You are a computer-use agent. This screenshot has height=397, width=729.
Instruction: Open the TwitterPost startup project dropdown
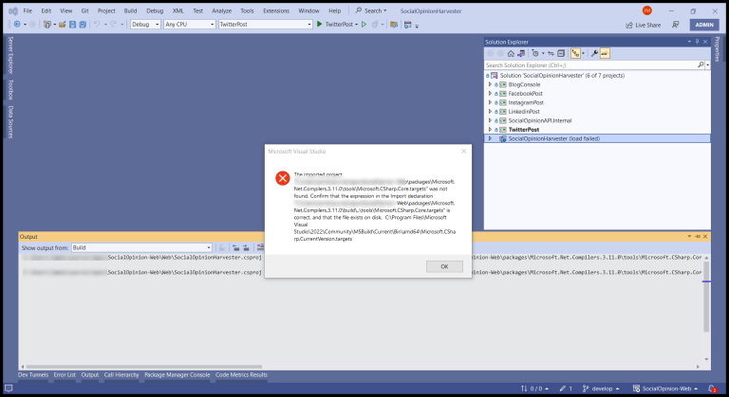tap(266, 24)
